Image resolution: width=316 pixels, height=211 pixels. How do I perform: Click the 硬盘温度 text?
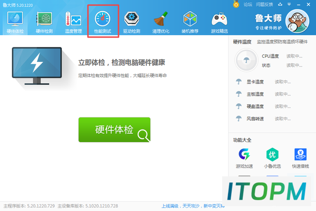[255, 107]
